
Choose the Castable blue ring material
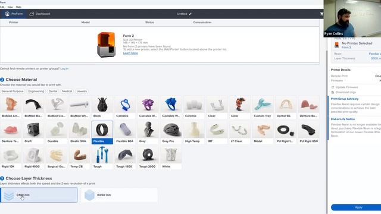[x=125, y=107]
